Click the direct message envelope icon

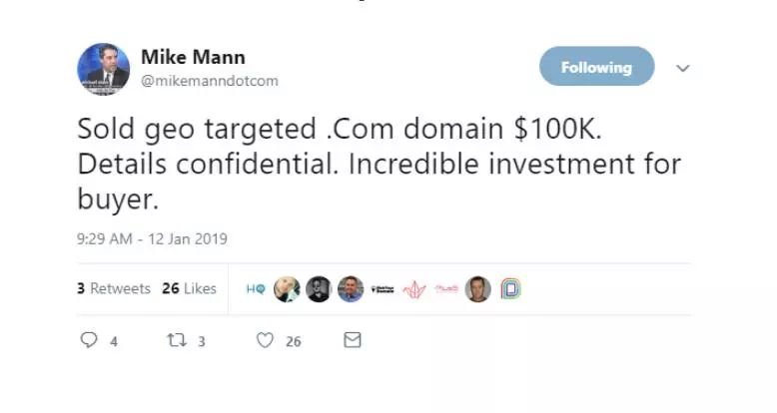(x=352, y=340)
